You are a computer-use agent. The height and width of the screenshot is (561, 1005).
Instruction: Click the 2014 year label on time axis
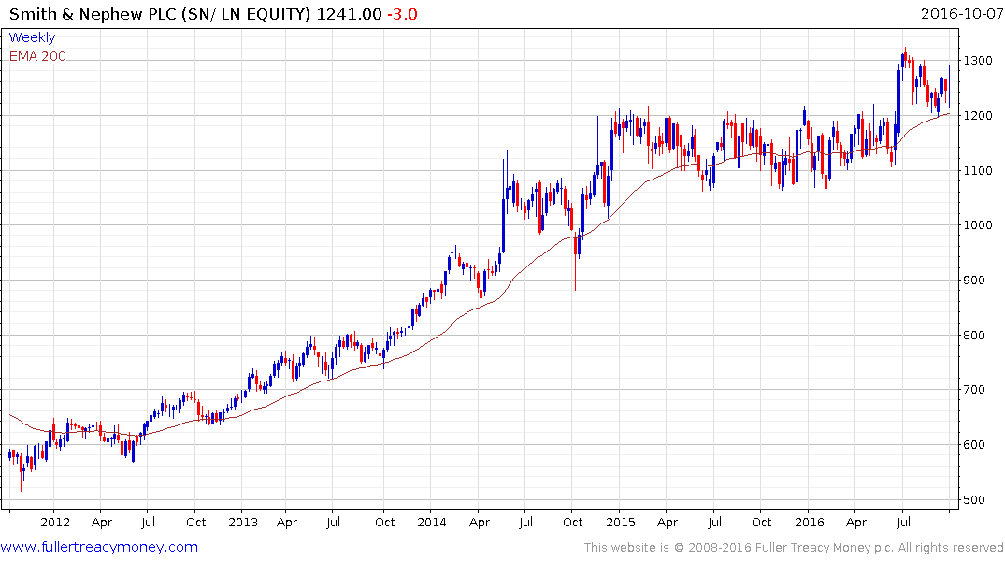pyautogui.click(x=431, y=523)
